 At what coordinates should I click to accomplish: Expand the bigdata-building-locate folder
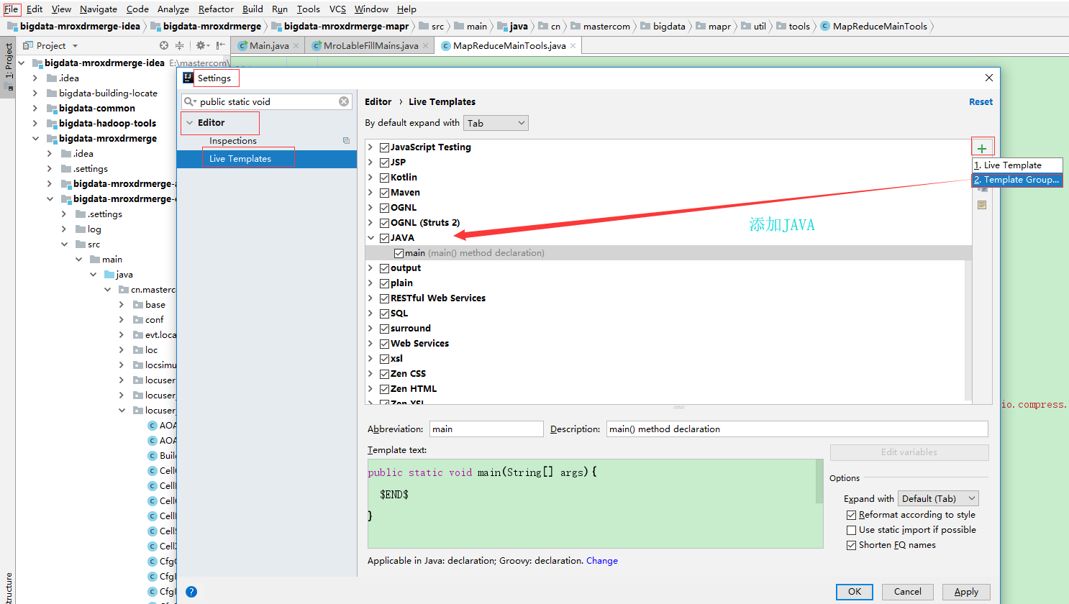[x=35, y=93]
